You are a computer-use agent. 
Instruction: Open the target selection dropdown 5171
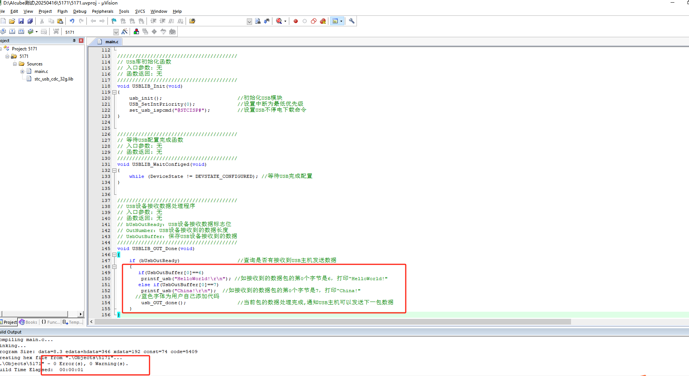click(116, 32)
